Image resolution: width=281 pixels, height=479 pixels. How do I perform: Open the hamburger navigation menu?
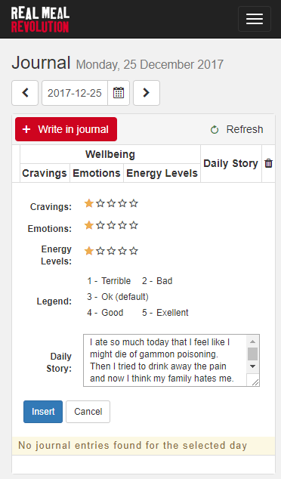coord(255,19)
